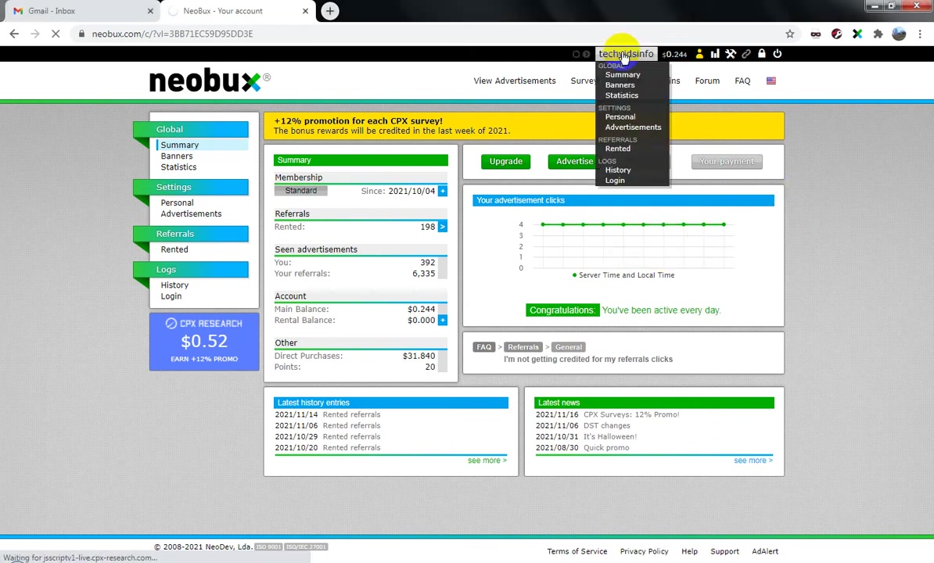The width and height of the screenshot is (934, 563).
Task: Open the CPX Research $0.52 banner
Action: coord(204,342)
